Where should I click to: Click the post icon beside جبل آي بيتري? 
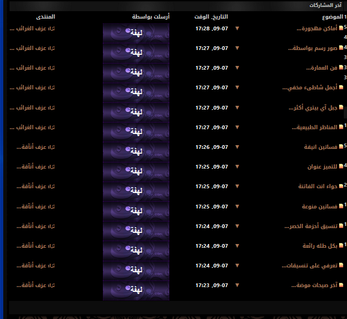pos(341,108)
